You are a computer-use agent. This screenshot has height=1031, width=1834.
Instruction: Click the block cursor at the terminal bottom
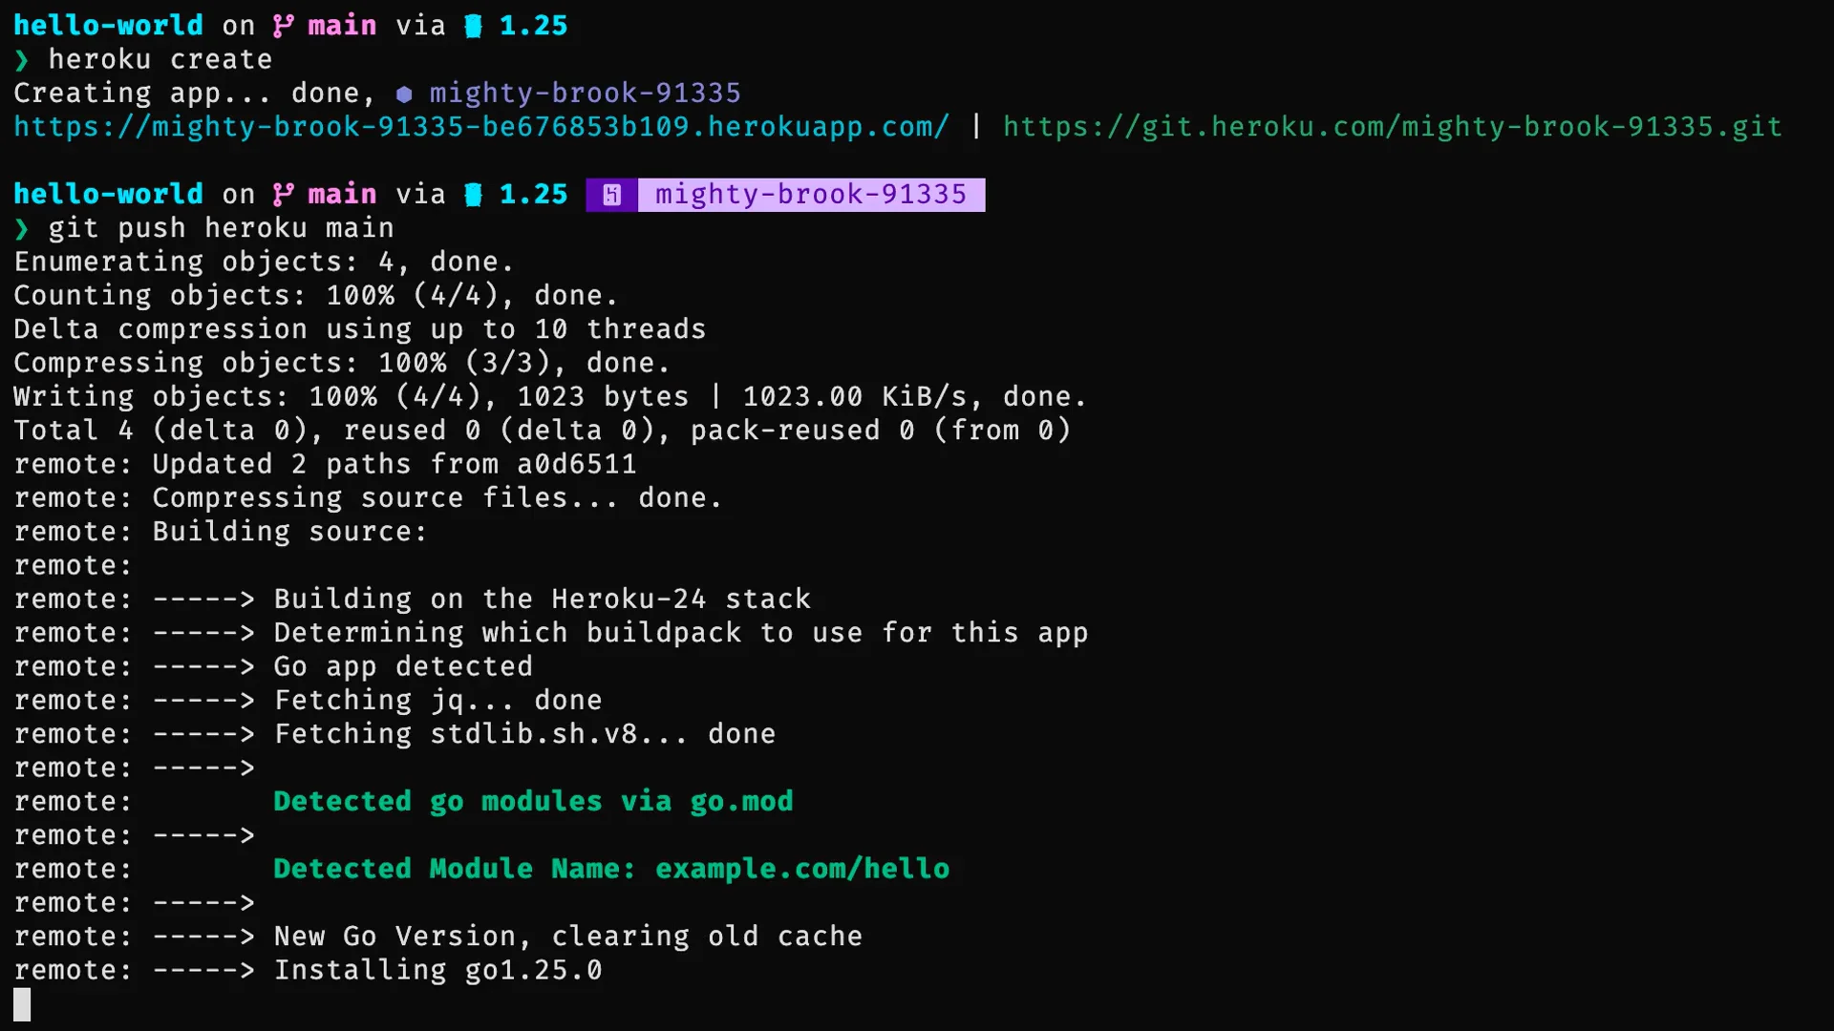pyautogui.click(x=22, y=1004)
